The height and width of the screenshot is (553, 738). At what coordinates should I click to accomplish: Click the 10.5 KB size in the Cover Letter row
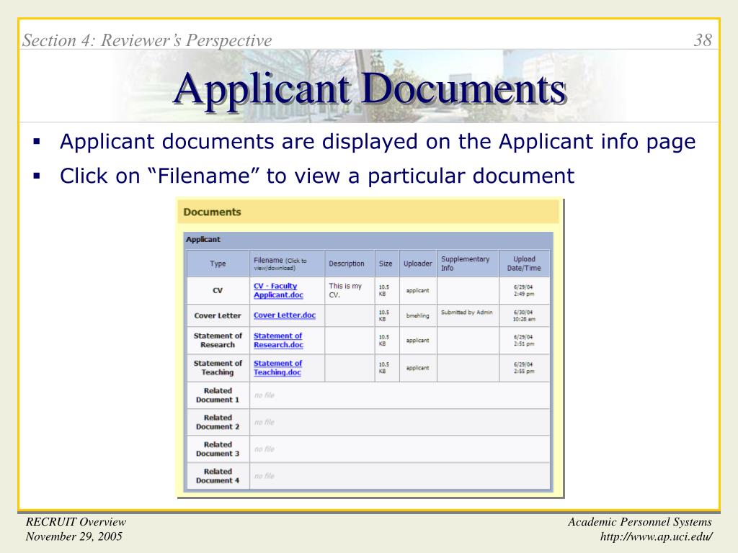384,315
